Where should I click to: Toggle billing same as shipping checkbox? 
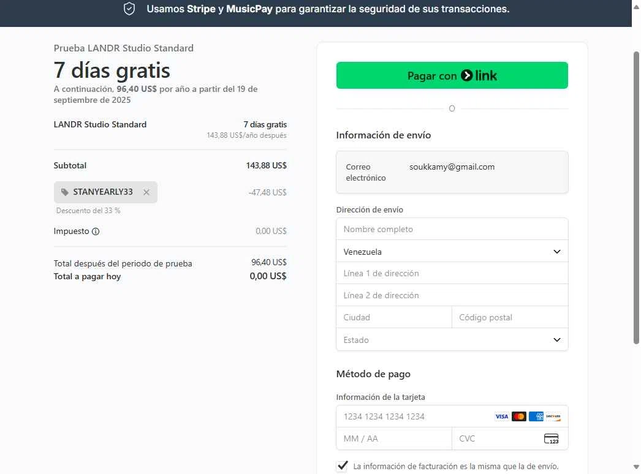click(x=342, y=466)
